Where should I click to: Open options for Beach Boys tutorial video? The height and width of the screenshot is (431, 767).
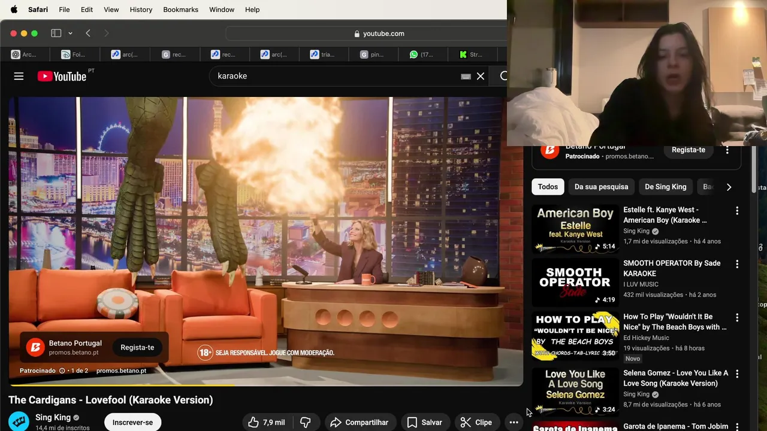pyautogui.click(x=737, y=317)
